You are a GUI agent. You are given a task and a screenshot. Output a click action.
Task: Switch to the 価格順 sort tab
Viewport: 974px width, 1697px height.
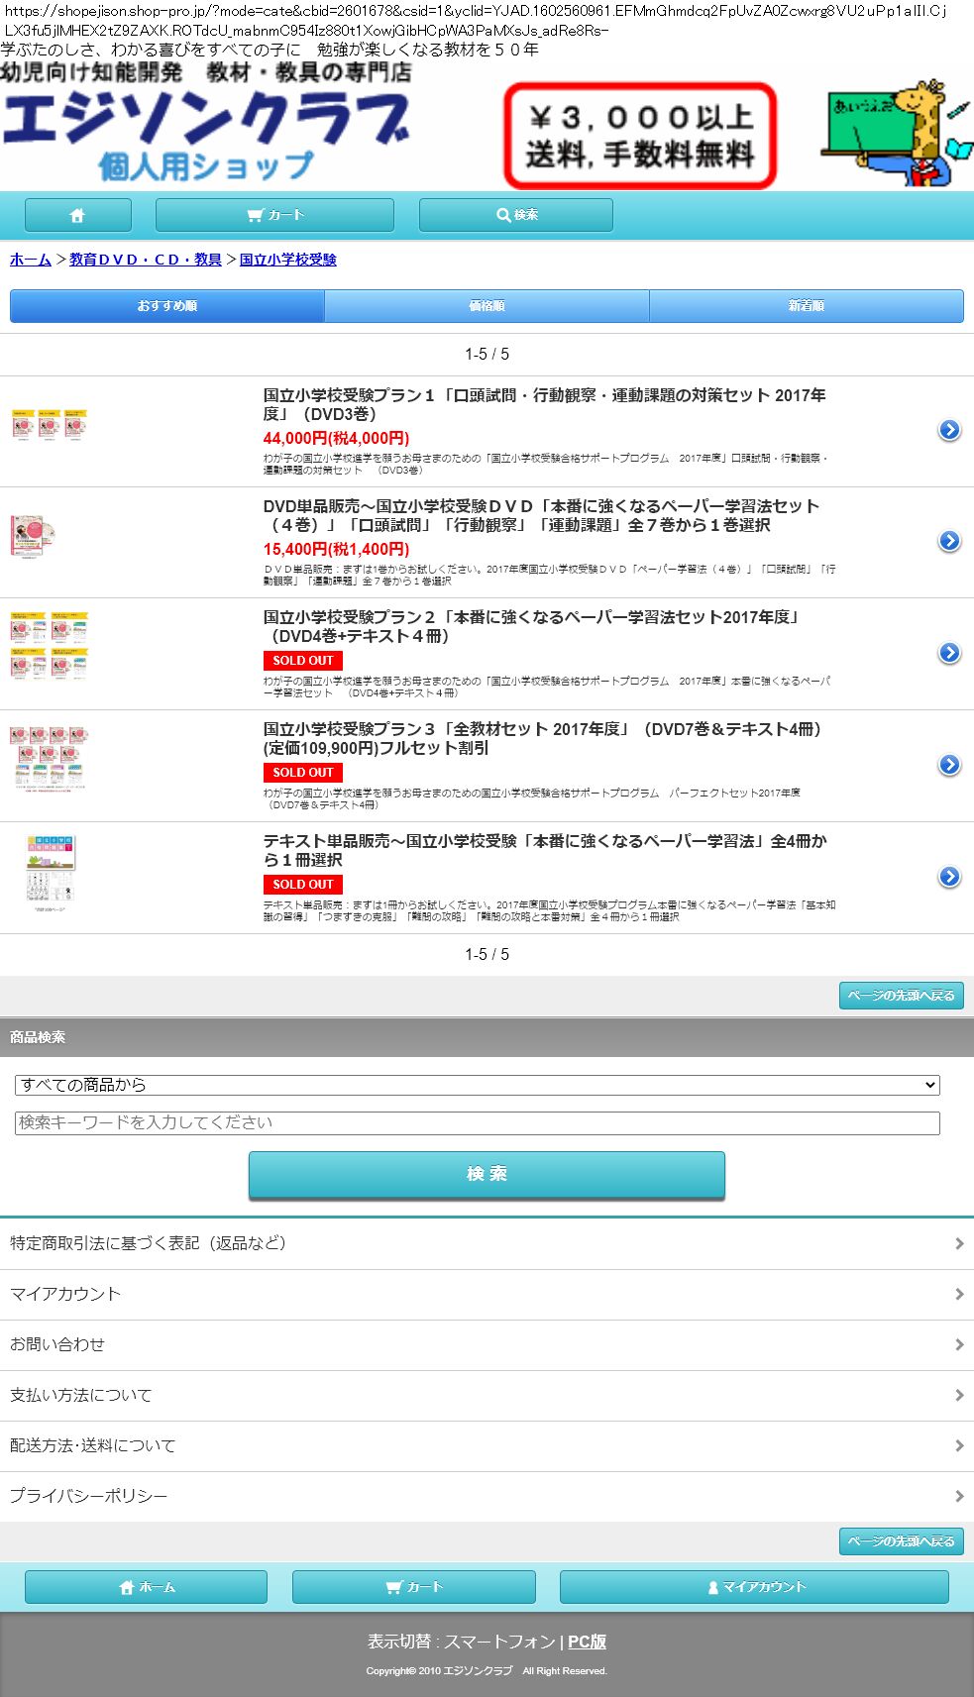[x=487, y=306]
